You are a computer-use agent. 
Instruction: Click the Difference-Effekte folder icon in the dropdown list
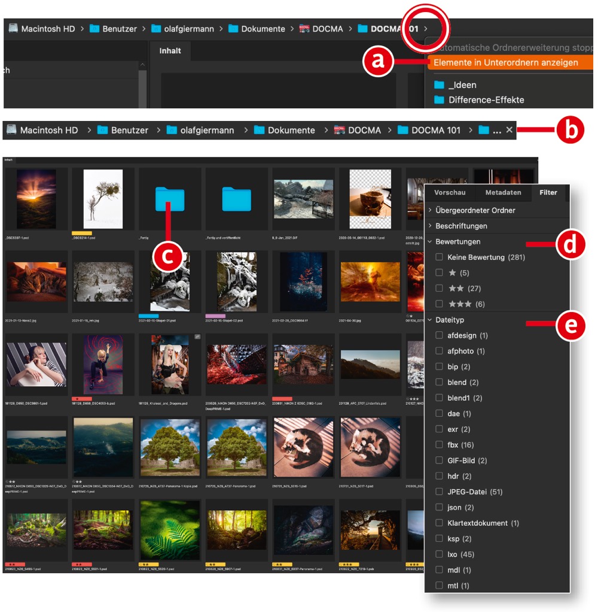click(440, 99)
